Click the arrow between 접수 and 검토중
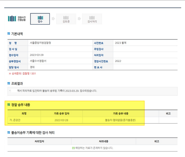The height and width of the screenshot is (157, 185). click(53, 19)
